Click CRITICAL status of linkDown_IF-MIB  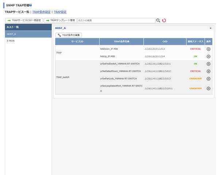pos(195,49)
